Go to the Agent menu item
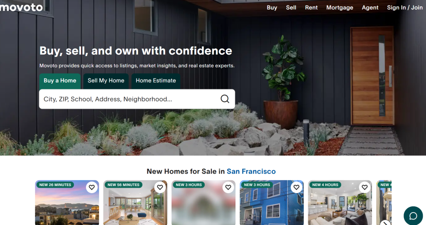Screen dimensions: 426x225 (x=370, y=7)
